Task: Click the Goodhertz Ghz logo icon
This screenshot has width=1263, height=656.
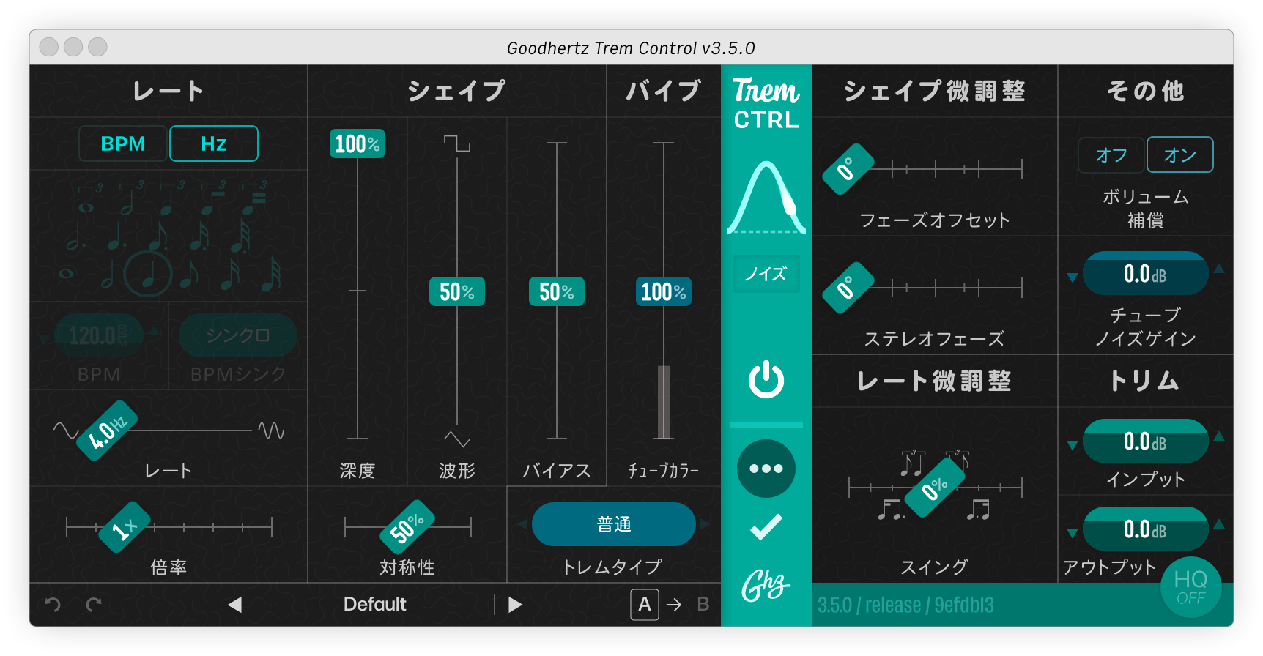Action: (x=766, y=585)
